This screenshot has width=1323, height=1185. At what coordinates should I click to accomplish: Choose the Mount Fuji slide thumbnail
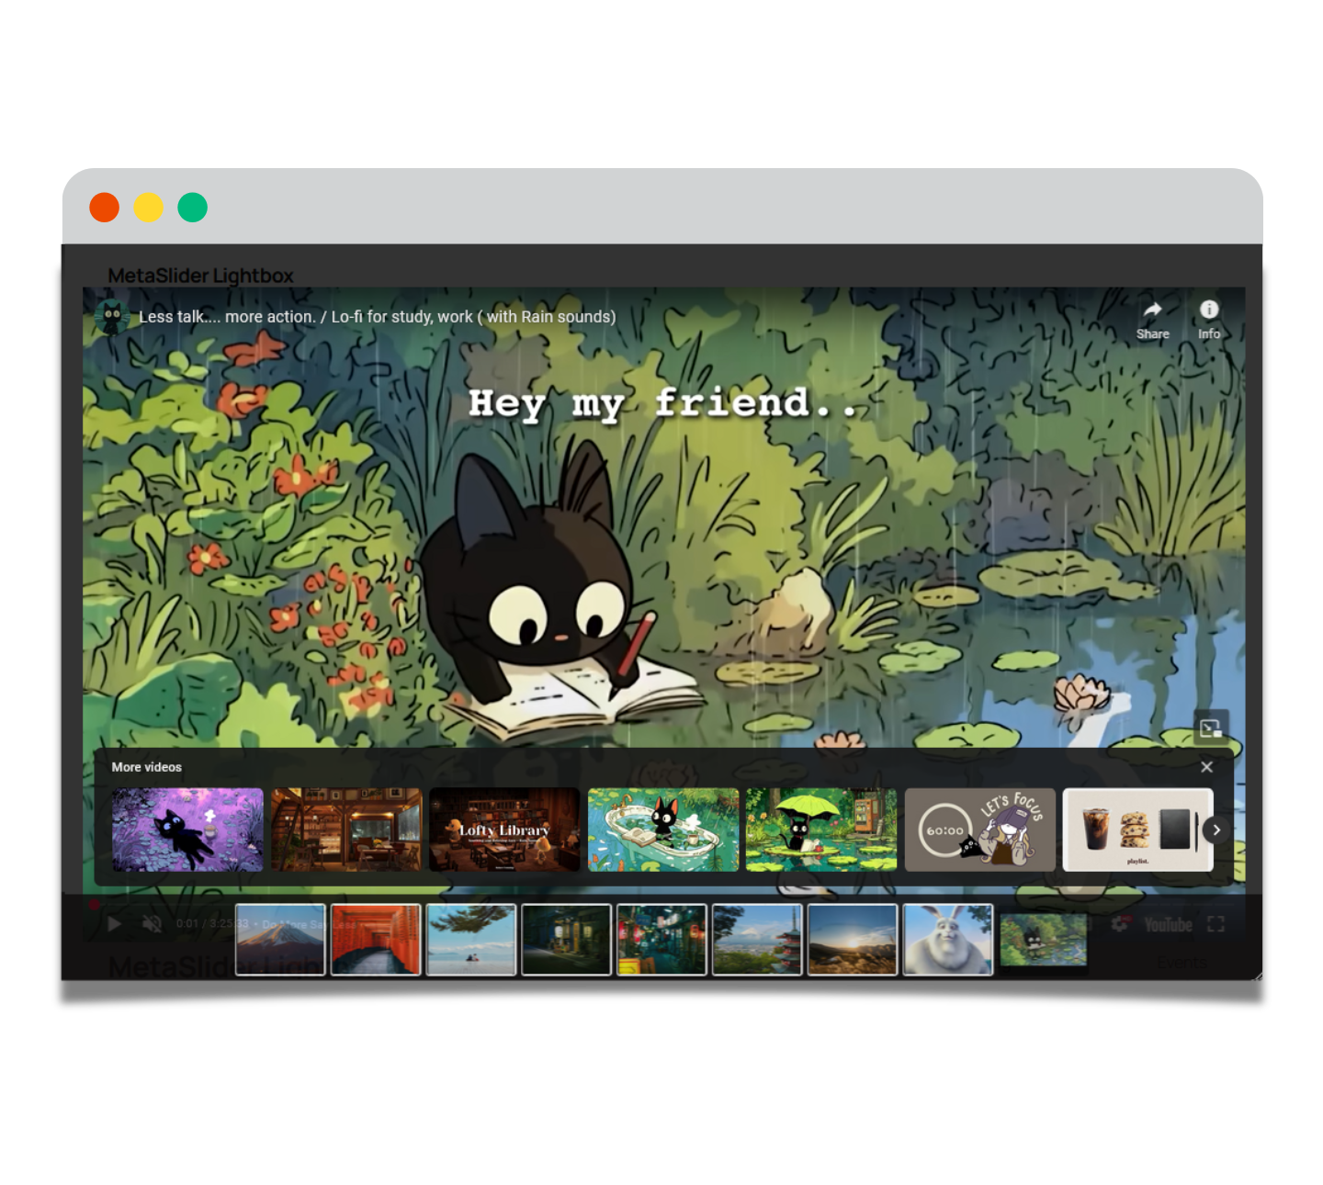click(x=280, y=940)
